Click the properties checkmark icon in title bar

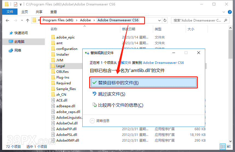click(x=16, y=4)
